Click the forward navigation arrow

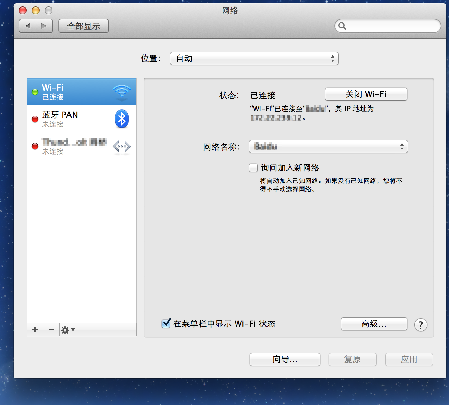[x=44, y=26]
